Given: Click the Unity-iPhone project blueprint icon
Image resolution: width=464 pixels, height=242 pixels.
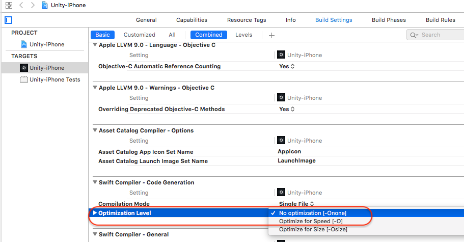Looking at the screenshot, I should coord(23,44).
